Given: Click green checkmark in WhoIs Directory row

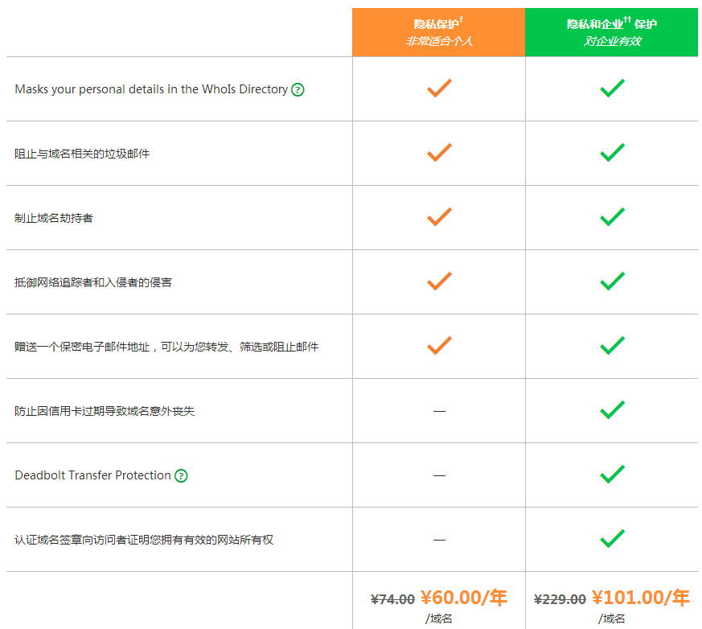Looking at the screenshot, I should coord(612,88).
